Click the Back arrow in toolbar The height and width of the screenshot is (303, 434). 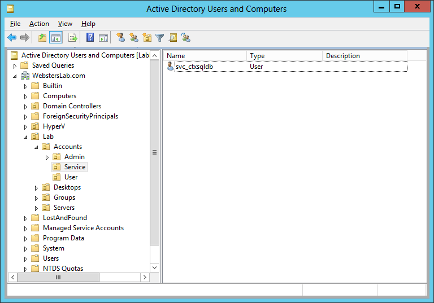pos(12,38)
